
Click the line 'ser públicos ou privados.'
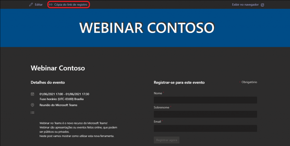54,132
